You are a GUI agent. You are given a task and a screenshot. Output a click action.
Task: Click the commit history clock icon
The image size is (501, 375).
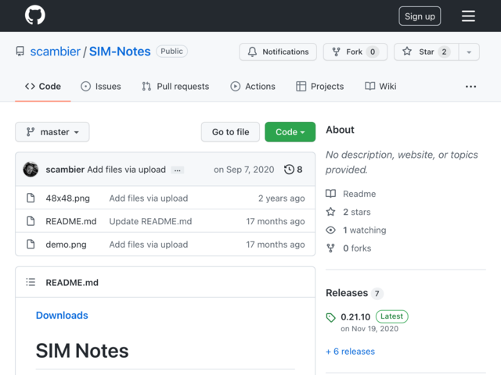click(x=289, y=170)
